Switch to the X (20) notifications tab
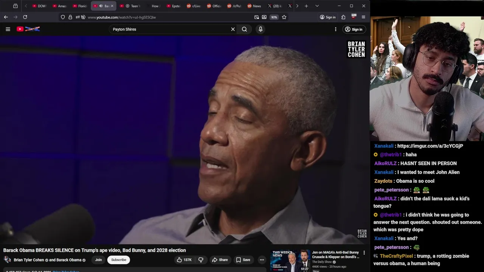484x272 pixels. [x=275, y=6]
